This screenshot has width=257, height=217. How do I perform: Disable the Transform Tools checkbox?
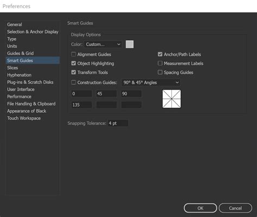[x=74, y=72]
